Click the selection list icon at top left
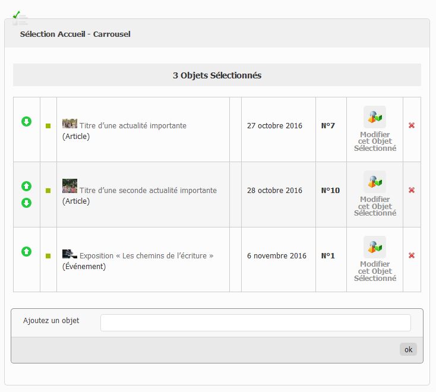 18,18
